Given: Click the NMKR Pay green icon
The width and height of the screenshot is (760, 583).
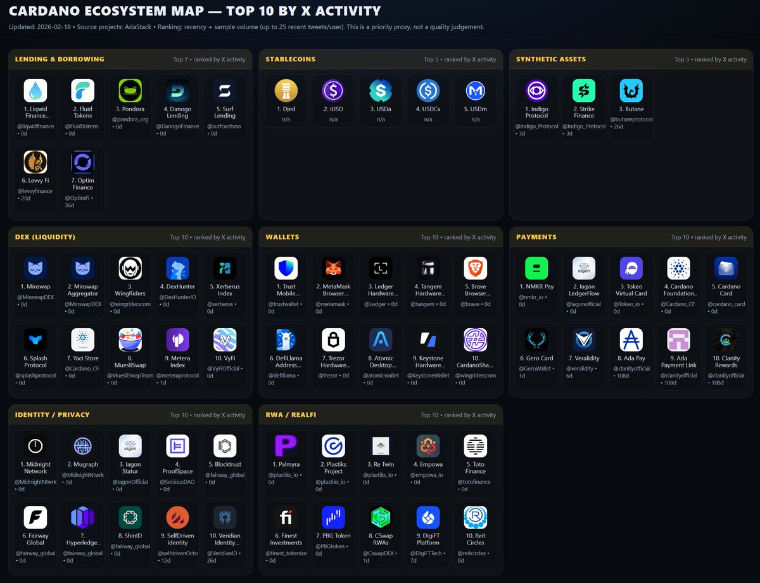Looking at the screenshot, I should click(x=536, y=269).
